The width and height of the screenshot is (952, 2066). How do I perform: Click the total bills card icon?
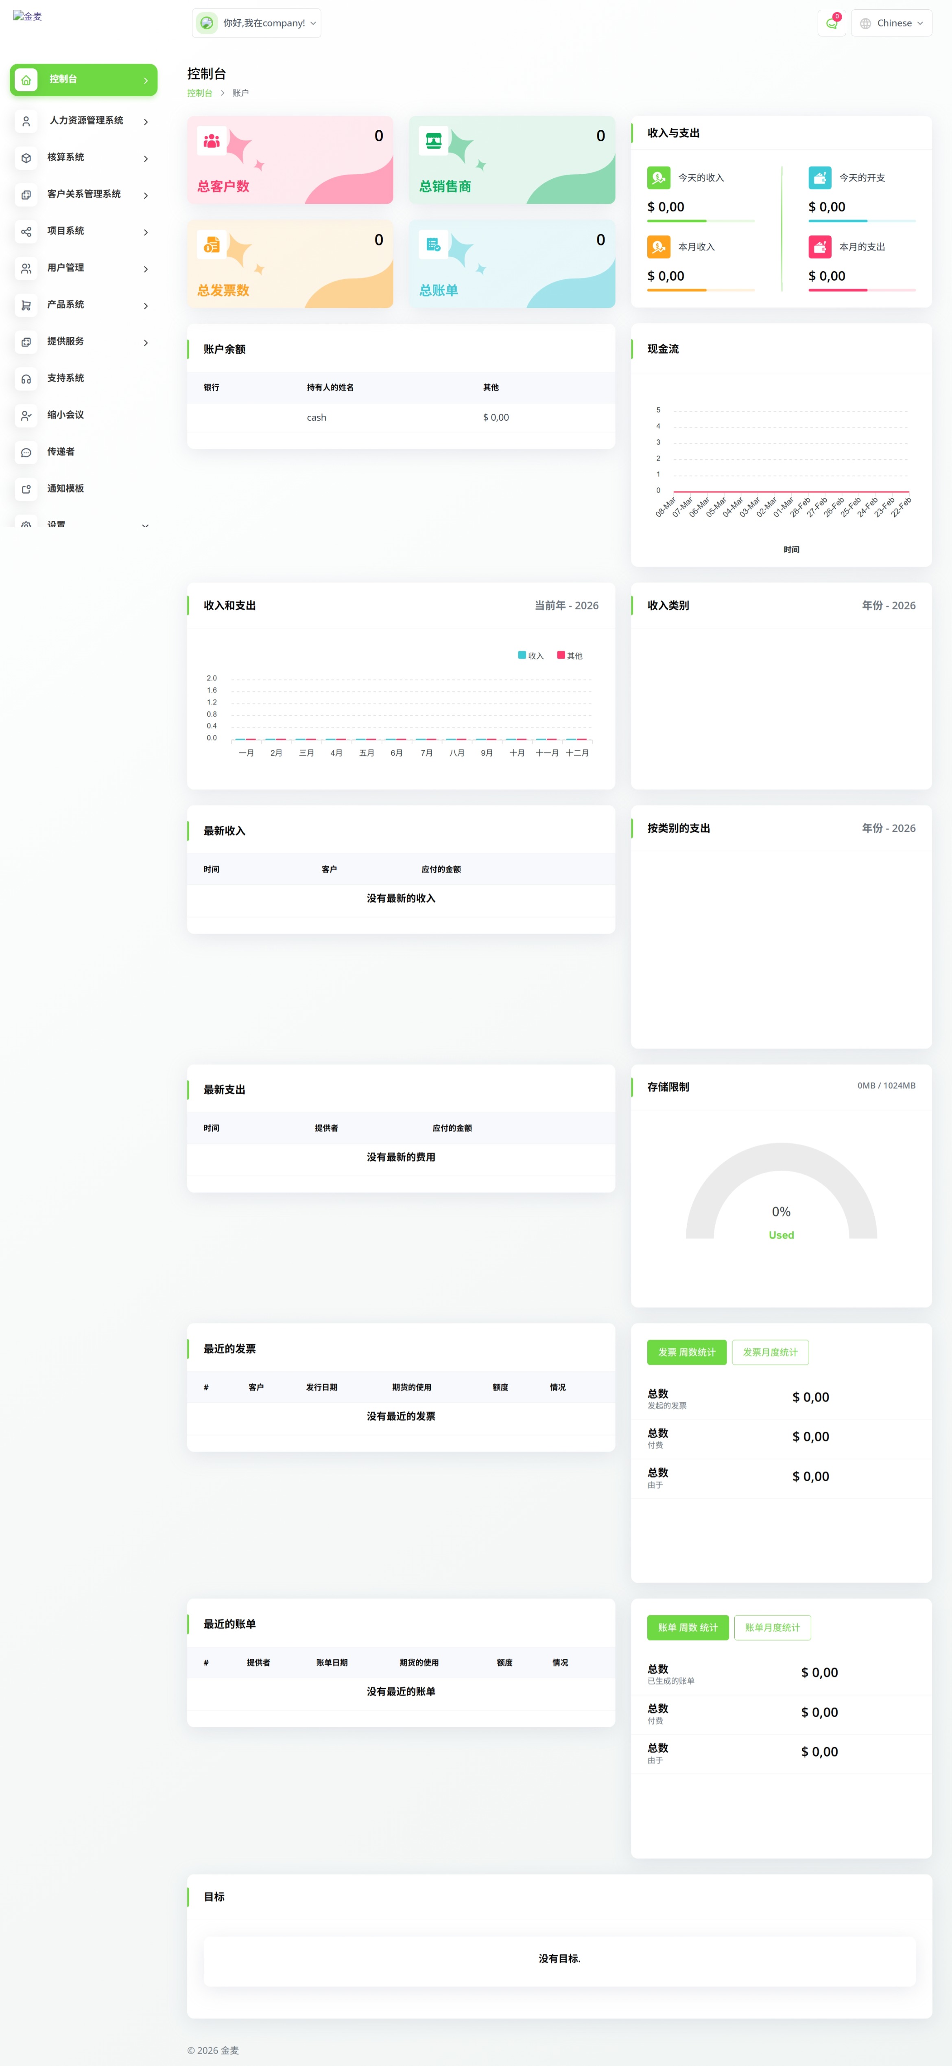coord(434,245)
